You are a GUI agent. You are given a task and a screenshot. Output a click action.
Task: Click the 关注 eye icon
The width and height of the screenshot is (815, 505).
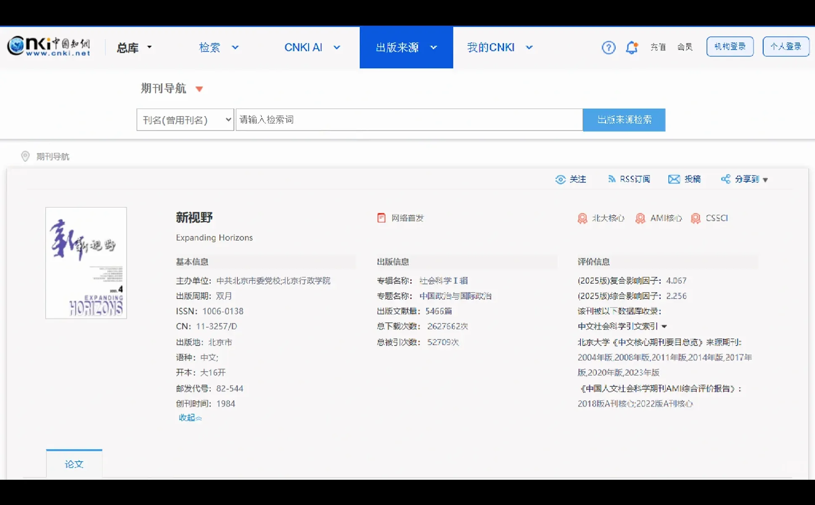pyautogui.click(x=560, y=180)
